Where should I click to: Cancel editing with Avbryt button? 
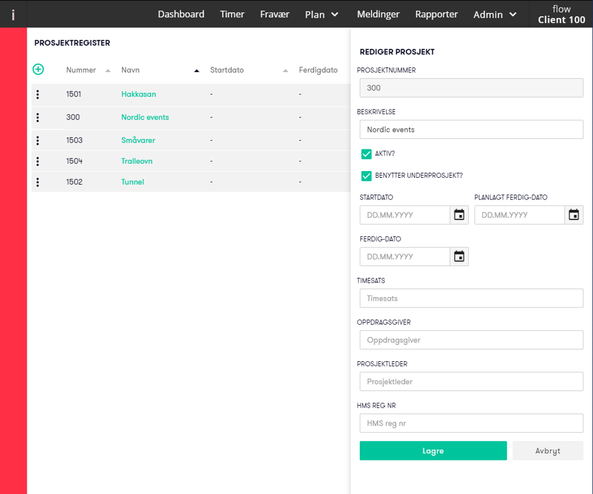pyautogui.click(x=547, y=451)
